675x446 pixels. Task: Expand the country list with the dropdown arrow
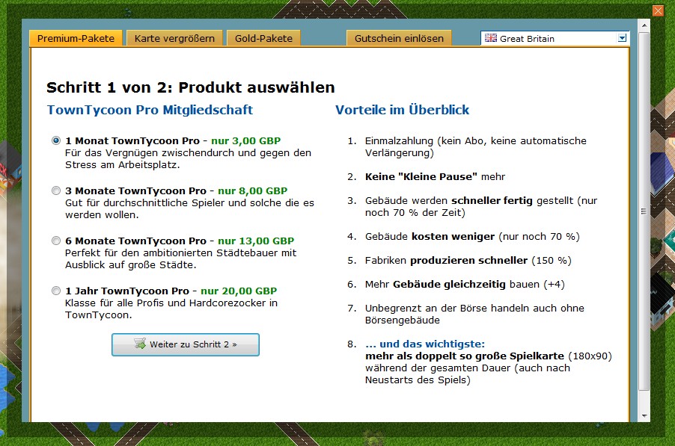(x=622, y=38)
